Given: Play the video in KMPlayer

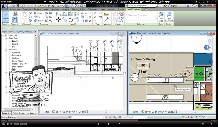Looking at the screenshot, I should click(x=109, y=124).
